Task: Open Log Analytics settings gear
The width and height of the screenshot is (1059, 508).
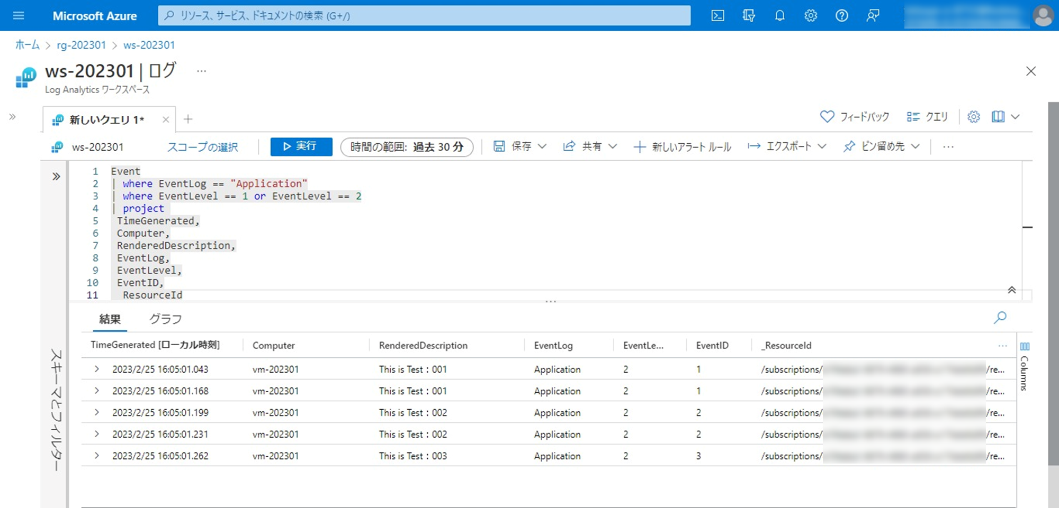Action: coord(974,117)
